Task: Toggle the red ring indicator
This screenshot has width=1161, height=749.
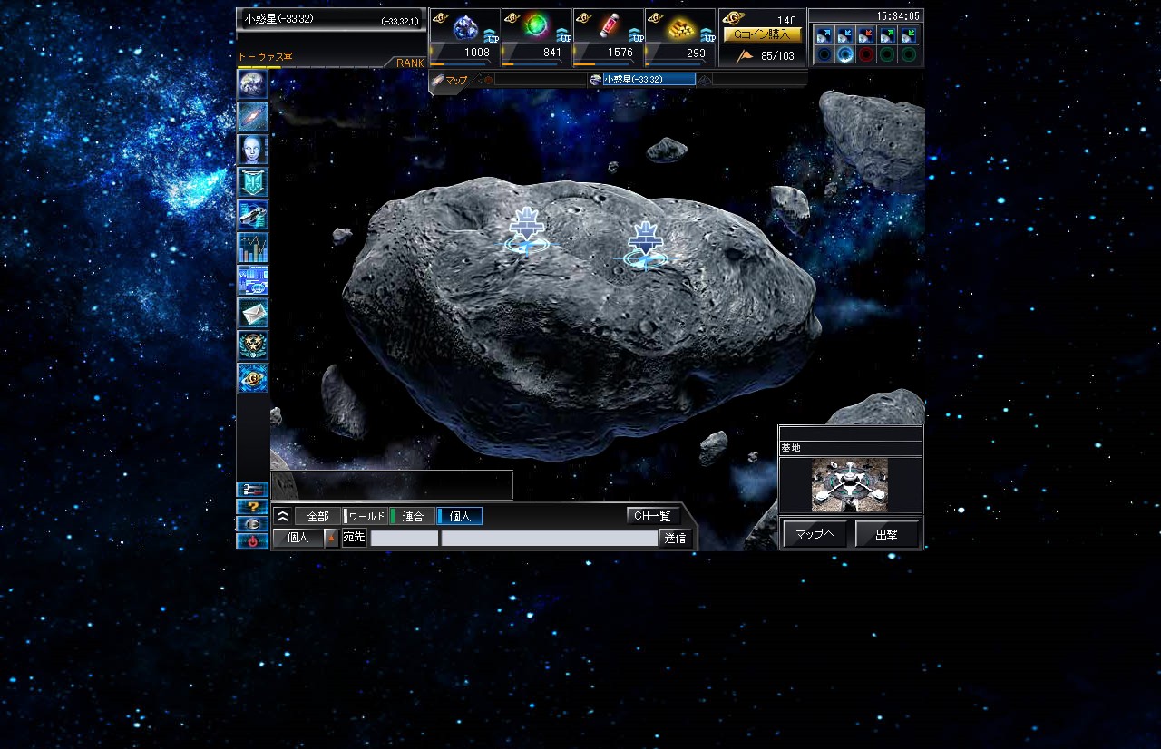Action: [866, 55]
